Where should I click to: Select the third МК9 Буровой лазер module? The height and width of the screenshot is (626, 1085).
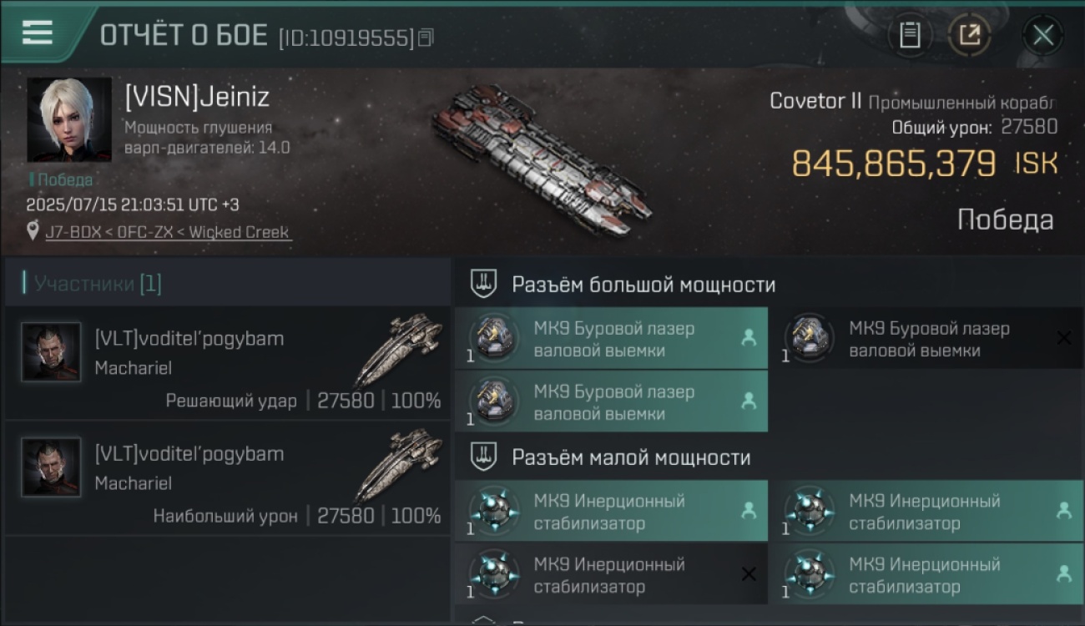pos(611,401)
